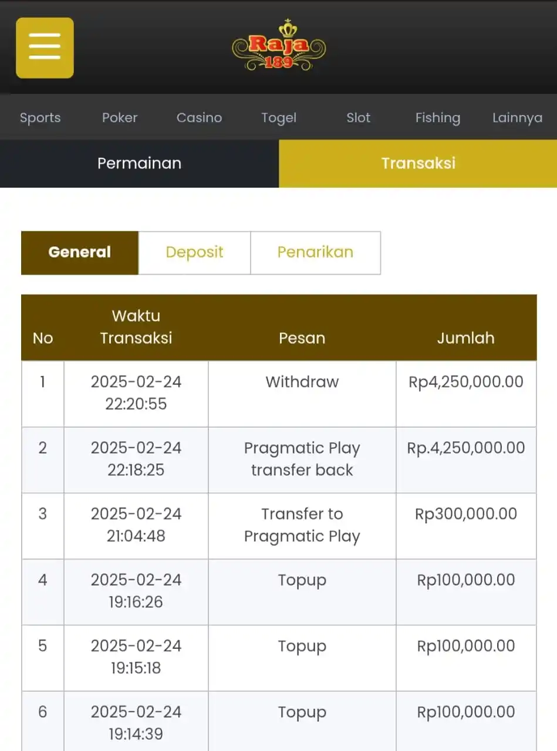Click the Jumlah column header
Image resolution: width=557 pixels, height=751 pixels.
coord(465,337)
